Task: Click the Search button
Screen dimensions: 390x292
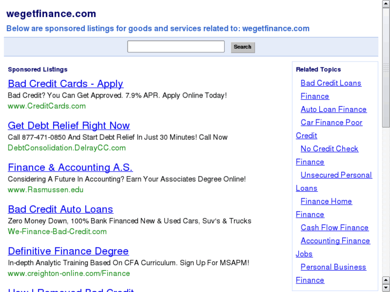Action: (x=243, y=47)
